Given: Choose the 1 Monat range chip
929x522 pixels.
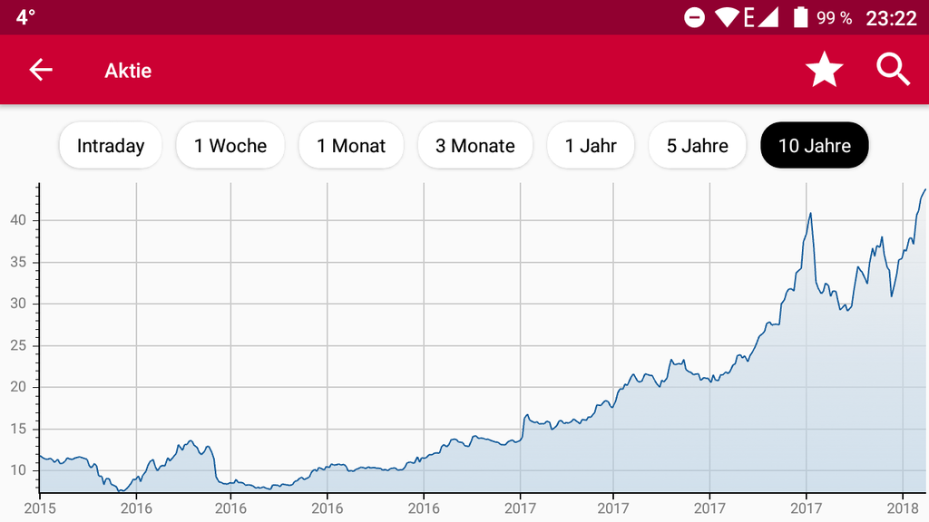Looking at the screenshot, I should click(x=351, y=146).
